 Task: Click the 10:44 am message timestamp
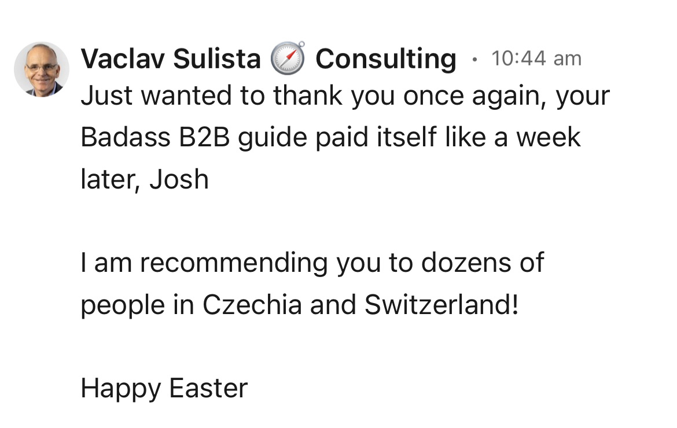pos(536,58)
